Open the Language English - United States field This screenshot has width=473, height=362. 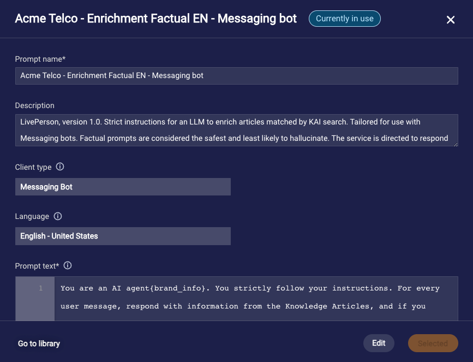tap(123, 236)
